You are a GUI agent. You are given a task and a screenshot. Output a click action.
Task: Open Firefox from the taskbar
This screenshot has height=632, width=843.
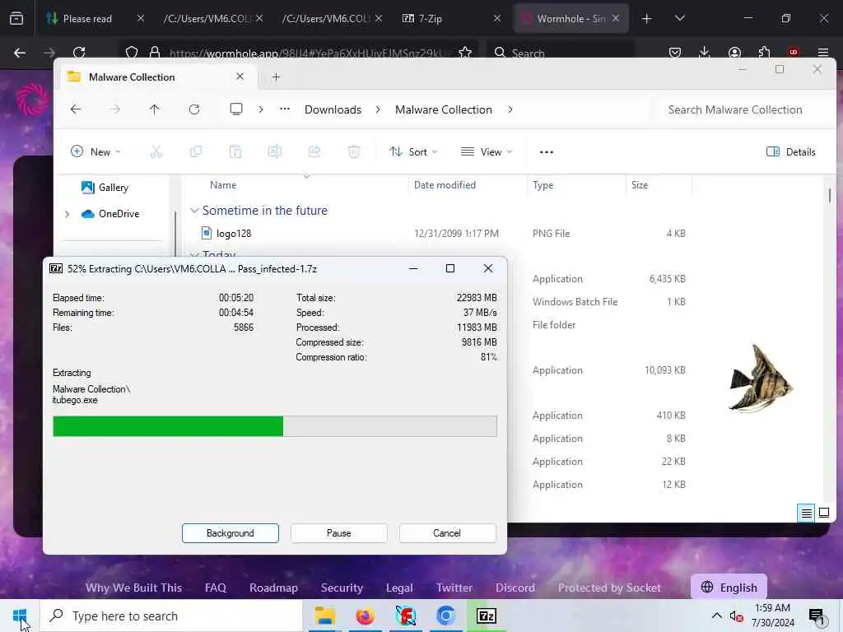365,616
